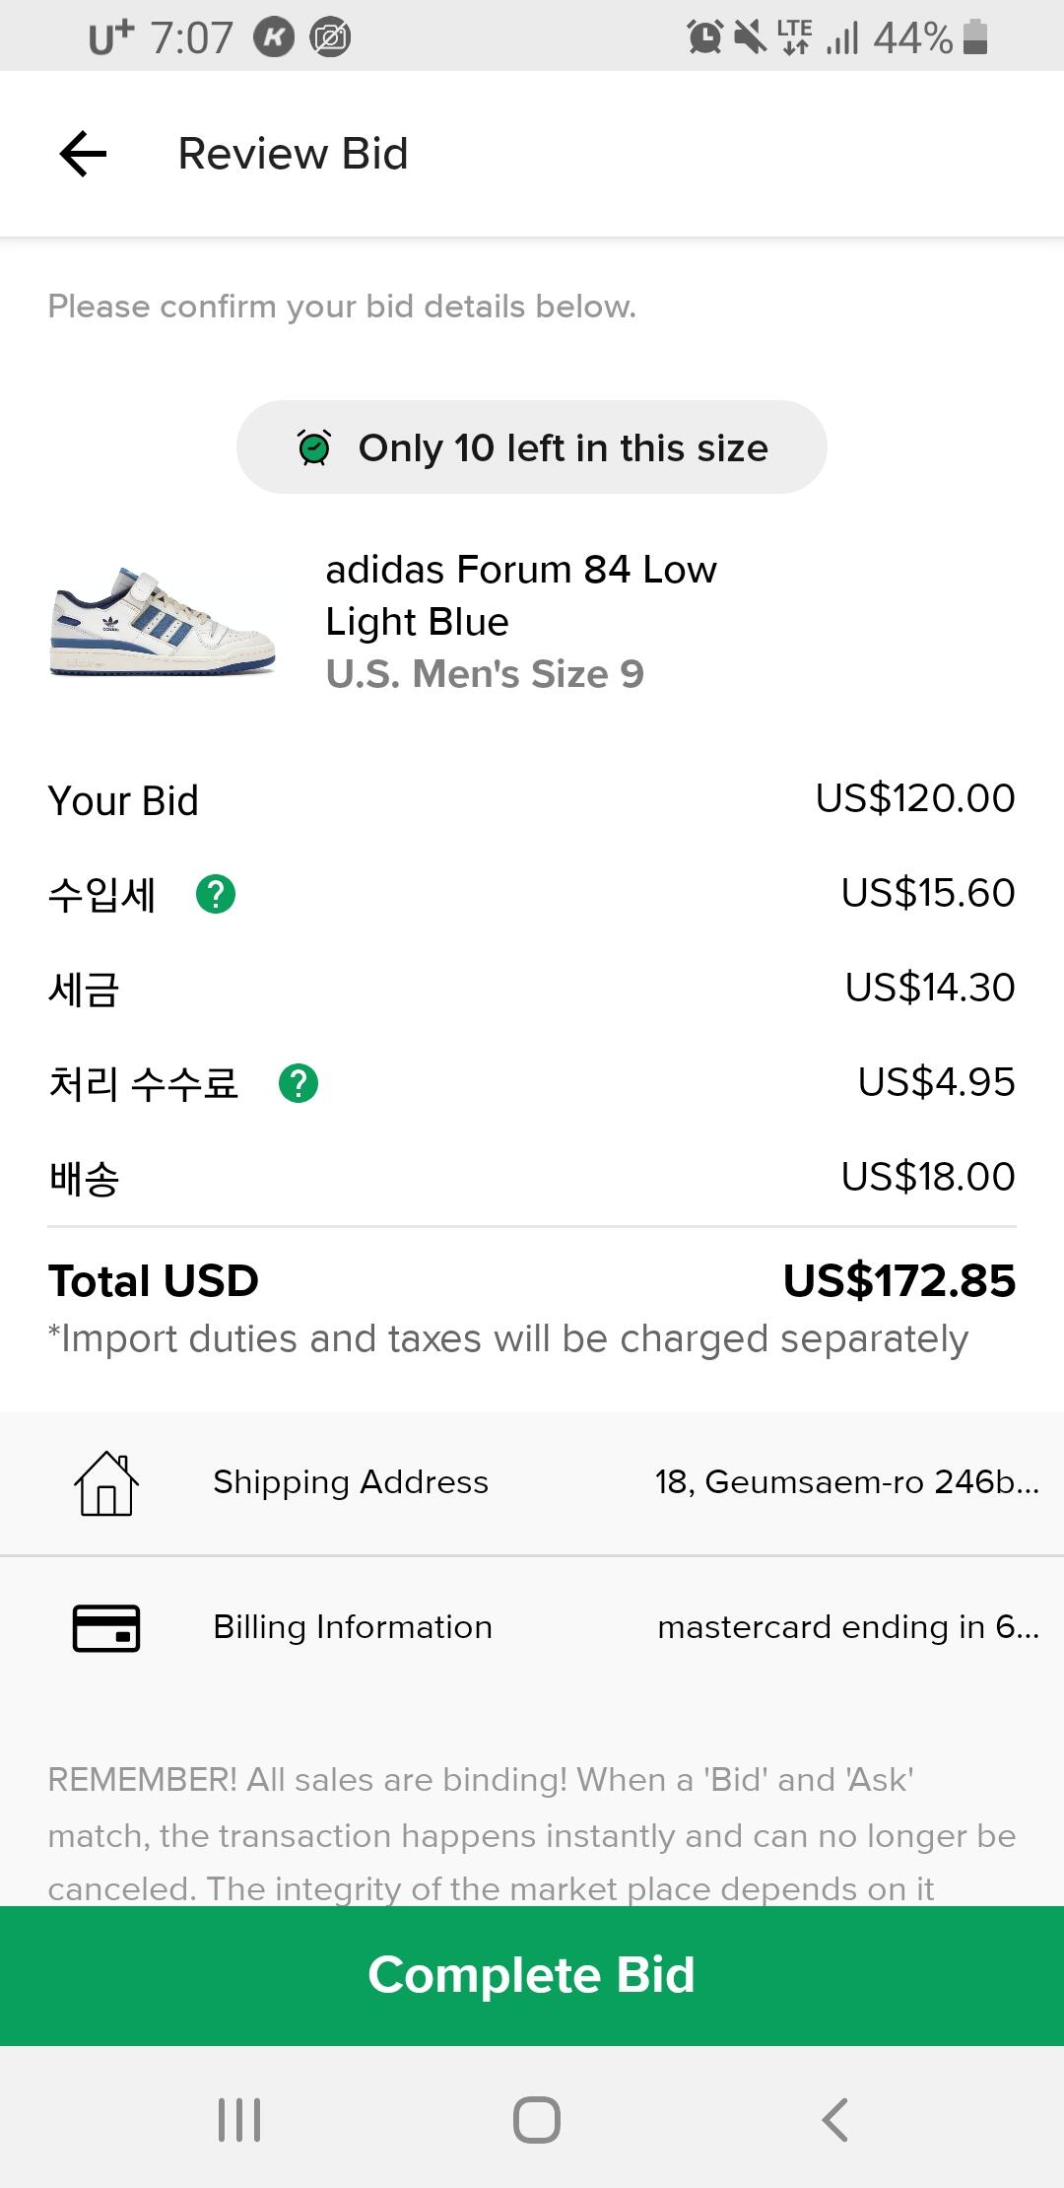The width and height of the screenshot is (1064, 2188).
Task: Tap the back arrow beside Review Bid
Action: click(x=83, y=154)
